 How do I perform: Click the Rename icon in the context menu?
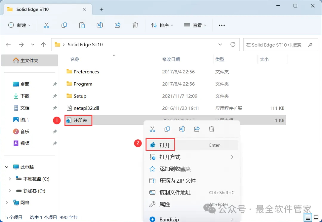pos(182,129)
